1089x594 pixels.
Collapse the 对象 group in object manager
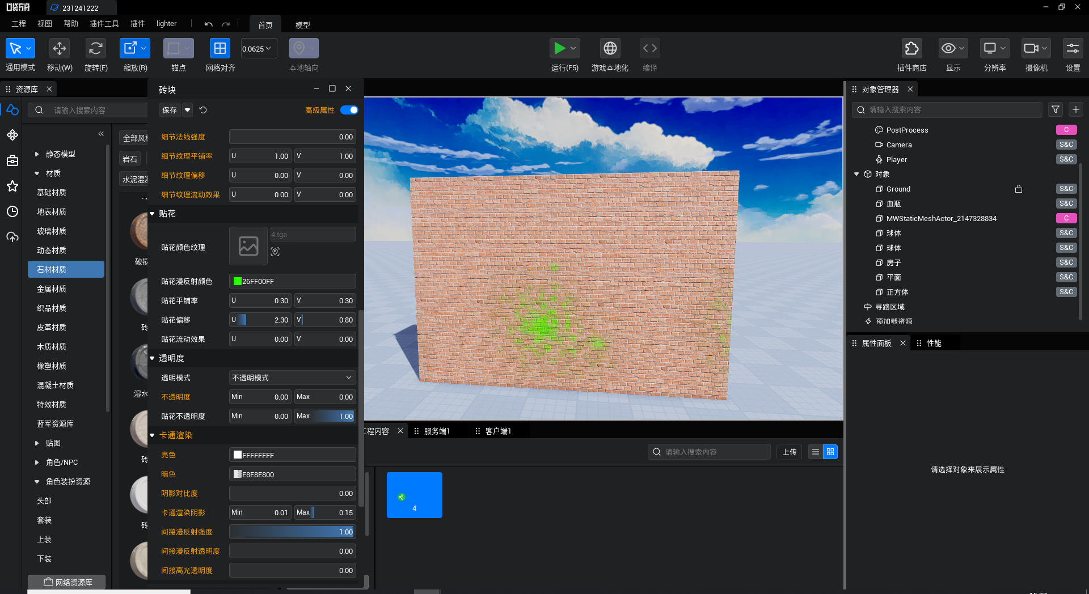click(856, 174)
